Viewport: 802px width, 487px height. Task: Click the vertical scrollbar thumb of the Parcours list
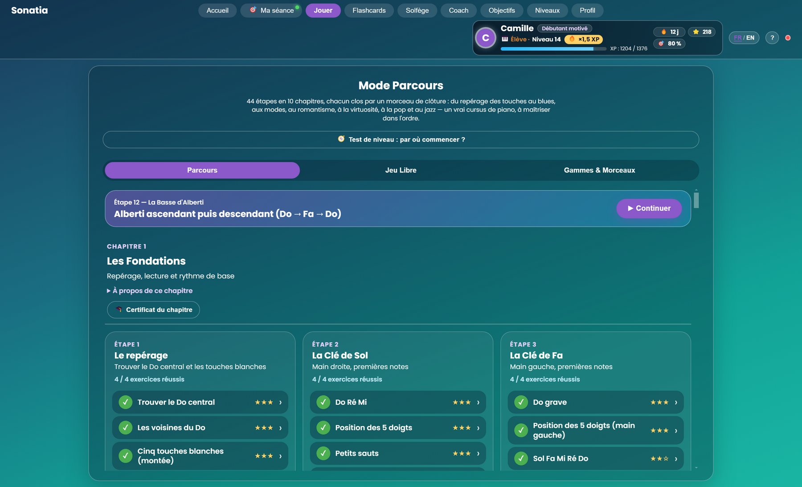click(x=696, y=200)
